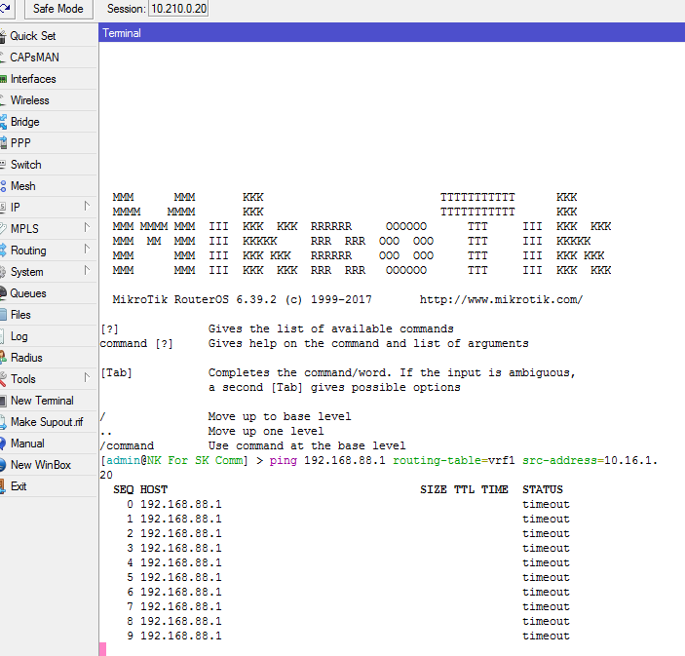Image resolution: width=685 pixels, height=656 pixels.
Task: Click the Interfaces icon
Action: (x=4, y=79)
